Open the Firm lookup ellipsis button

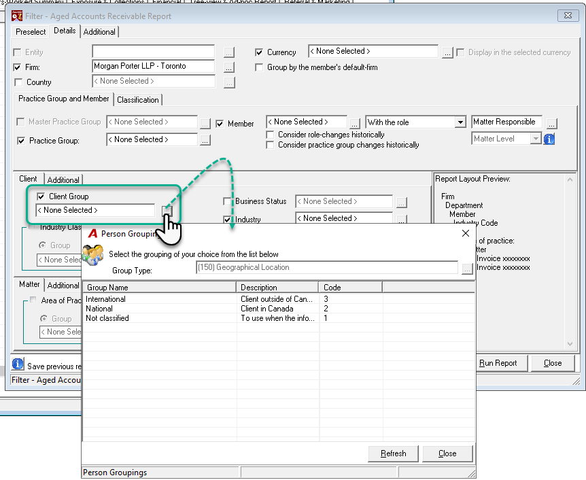point(229,67)
